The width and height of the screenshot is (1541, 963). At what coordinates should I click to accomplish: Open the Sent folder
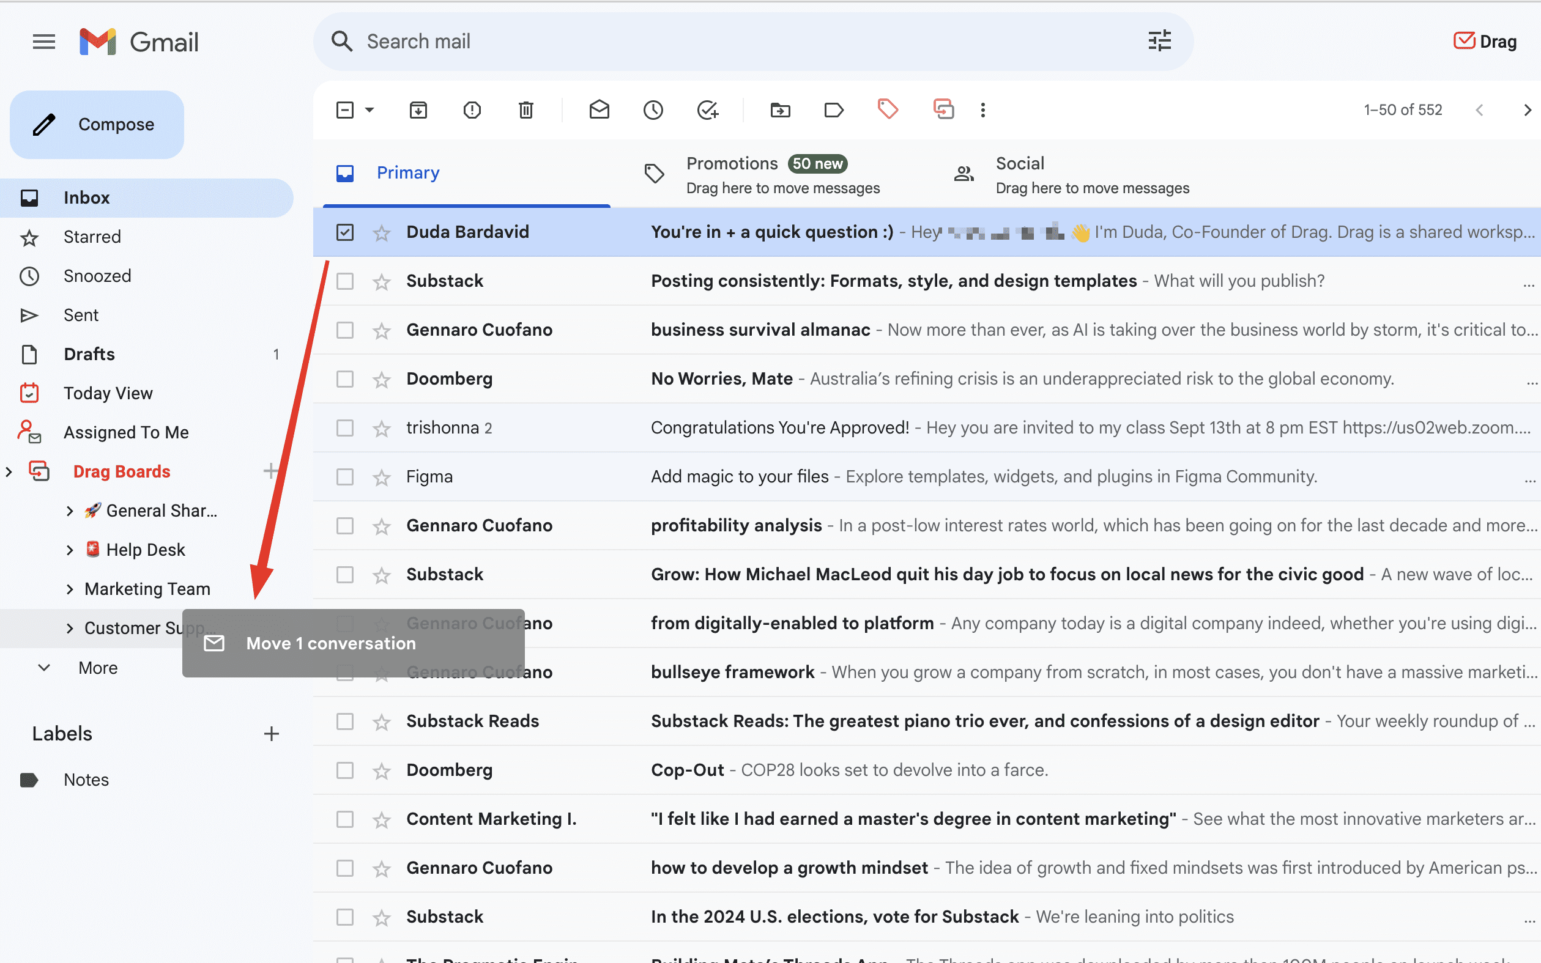coord(147,315)
